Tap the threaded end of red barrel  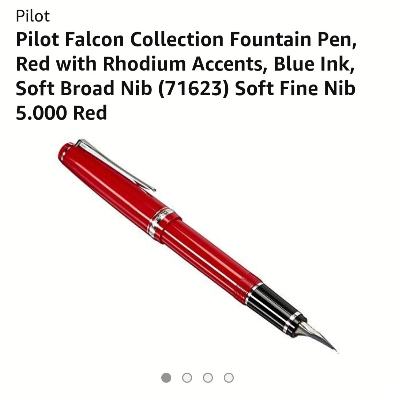pyautogui.click(x=248, y=289)
